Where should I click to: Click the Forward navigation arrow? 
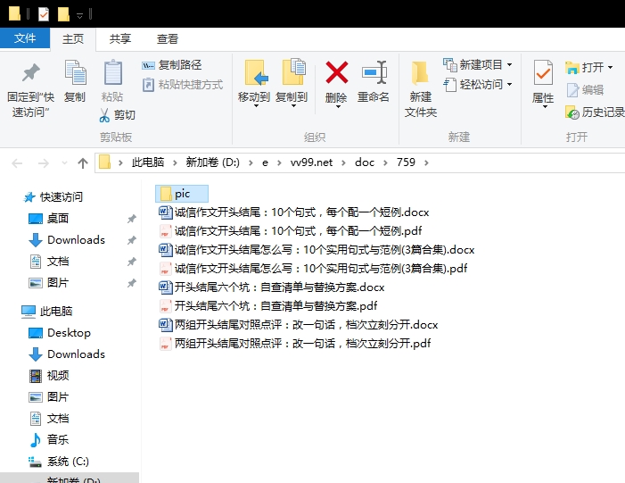(43, 162)
